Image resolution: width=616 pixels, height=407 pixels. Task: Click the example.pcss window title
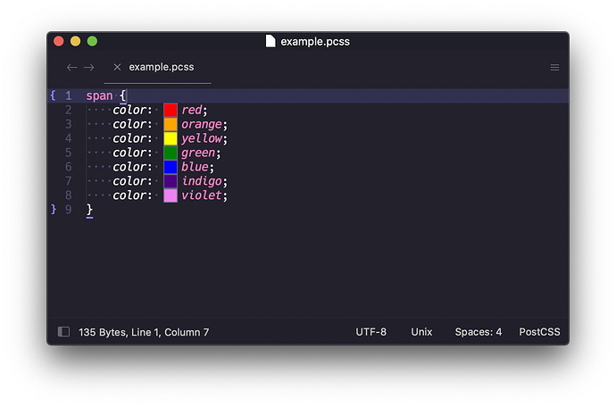(315, 42)
